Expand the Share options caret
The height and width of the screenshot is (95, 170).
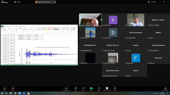tap(94, 88)
